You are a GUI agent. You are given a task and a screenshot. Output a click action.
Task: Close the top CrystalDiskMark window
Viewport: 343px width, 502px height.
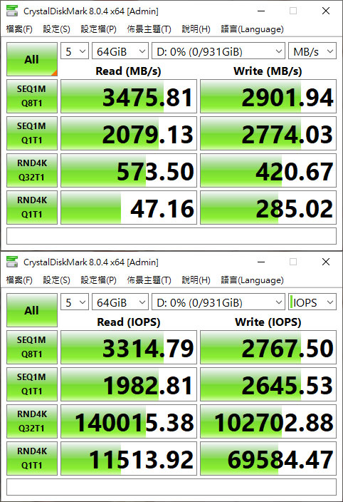tap(326, 11)
